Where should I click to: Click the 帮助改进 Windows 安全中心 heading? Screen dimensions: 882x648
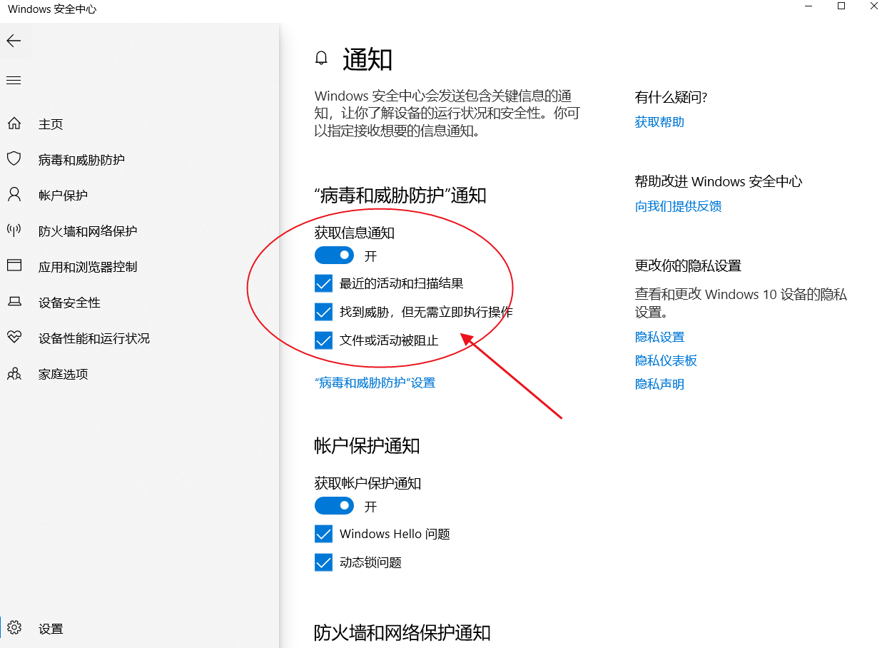tap(719, 181)
